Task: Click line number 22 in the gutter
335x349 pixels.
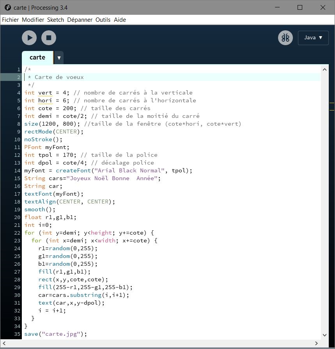Action: [17, 233]
